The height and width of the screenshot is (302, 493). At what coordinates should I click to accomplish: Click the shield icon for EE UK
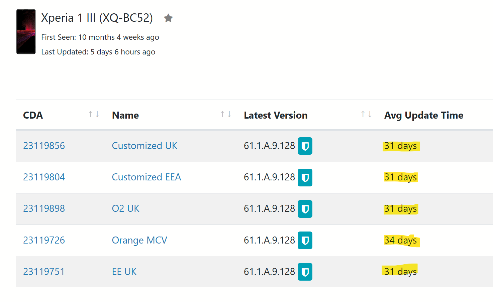(305, 272)
